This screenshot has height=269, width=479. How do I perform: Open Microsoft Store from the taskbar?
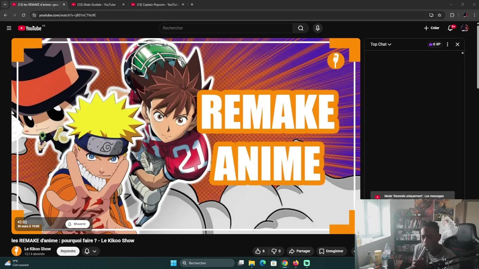pyautogui.click(x=274, y=263)
